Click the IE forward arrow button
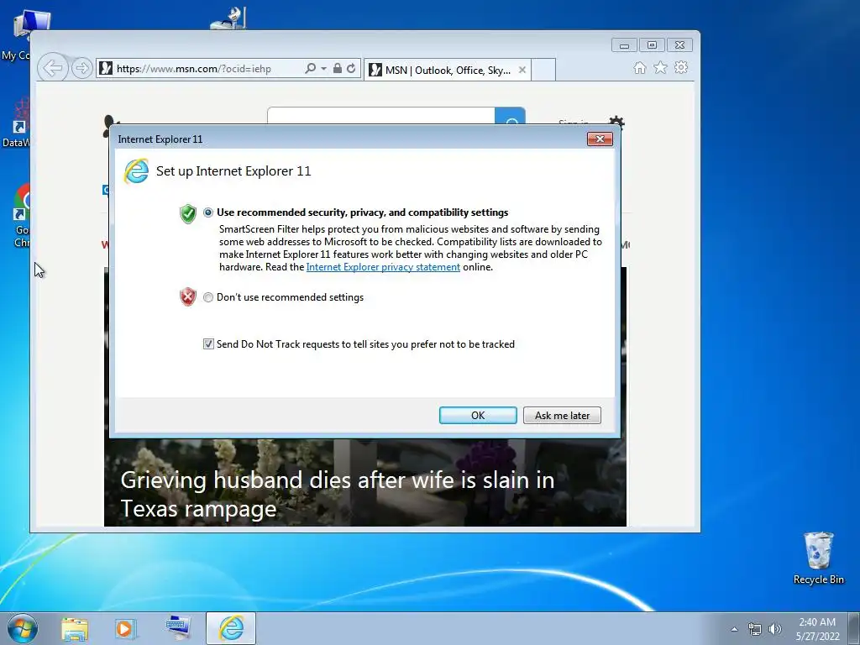The width and height of the screenshot is (860, 645). pos(81,69)
